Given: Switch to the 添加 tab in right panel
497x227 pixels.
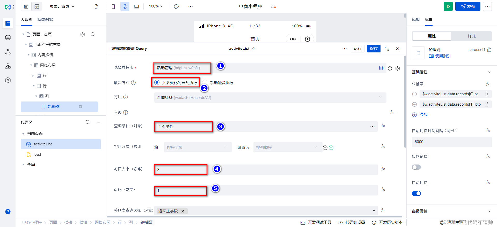Looking at the screenshot, I should tap(416, 20).
